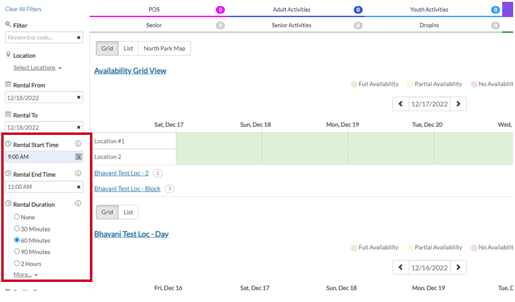The height and width of the screenshot is (302, 515).
Task: Open the POS tab
Action: (x=154, y=10)
